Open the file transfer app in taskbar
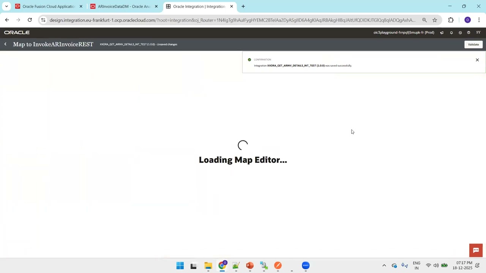The width and height of the screenshot is (486, 273). pos(264,266)
